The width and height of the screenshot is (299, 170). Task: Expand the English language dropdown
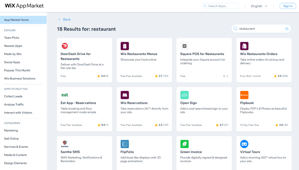[x=259, y=6]
